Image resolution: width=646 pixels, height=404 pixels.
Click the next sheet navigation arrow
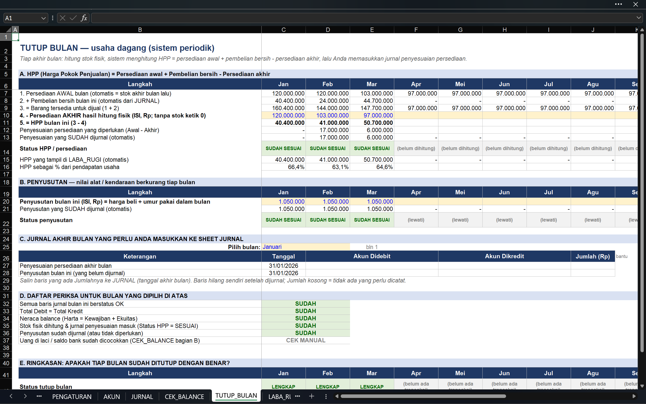(25, 396)
